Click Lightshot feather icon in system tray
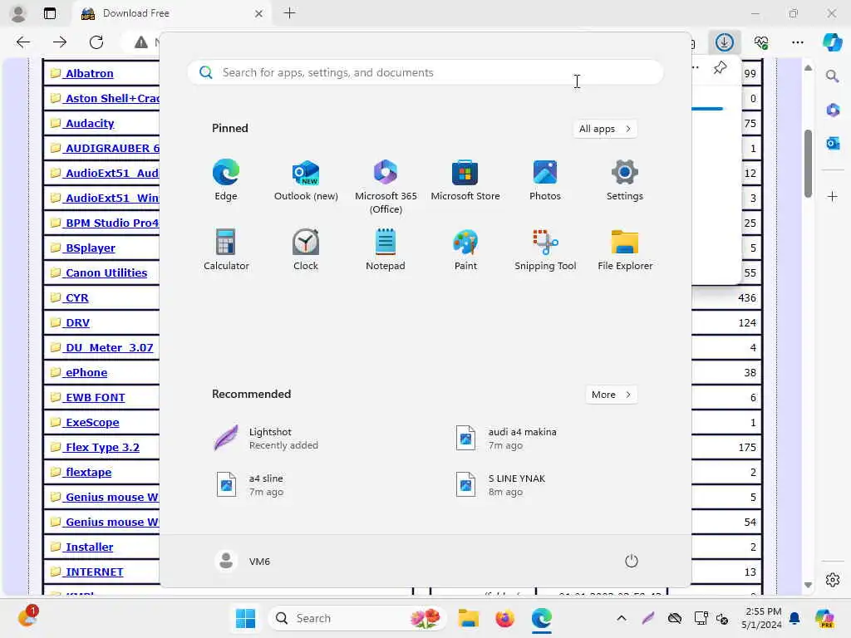This screenshot has height=638, width=851. tap(648, 618)
